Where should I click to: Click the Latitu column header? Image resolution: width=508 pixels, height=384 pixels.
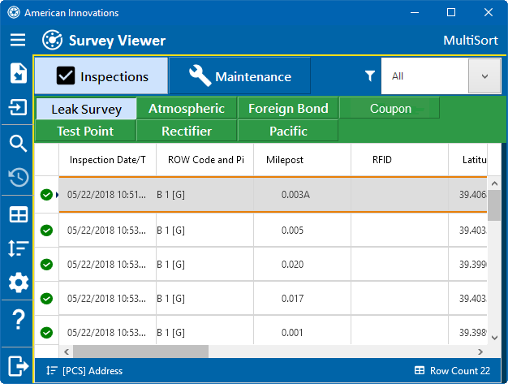click(467, 159)
